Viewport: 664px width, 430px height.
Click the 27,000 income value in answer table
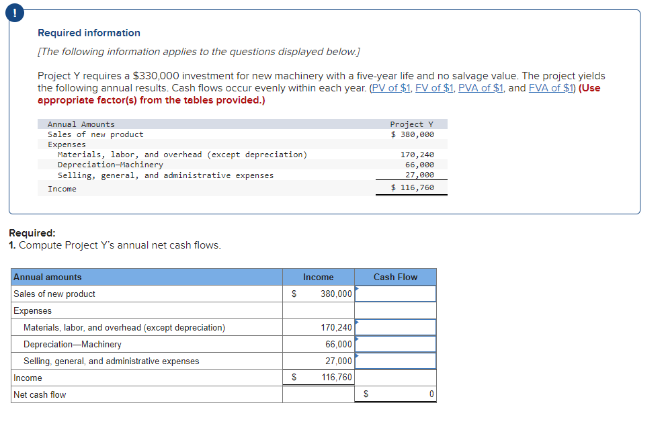pyautogui.click(x=338, y=361)
